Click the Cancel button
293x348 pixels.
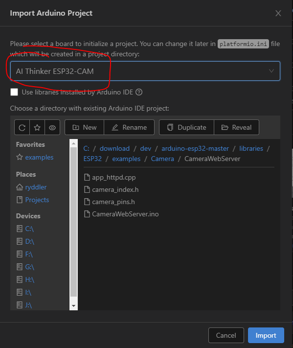(226, 335)
